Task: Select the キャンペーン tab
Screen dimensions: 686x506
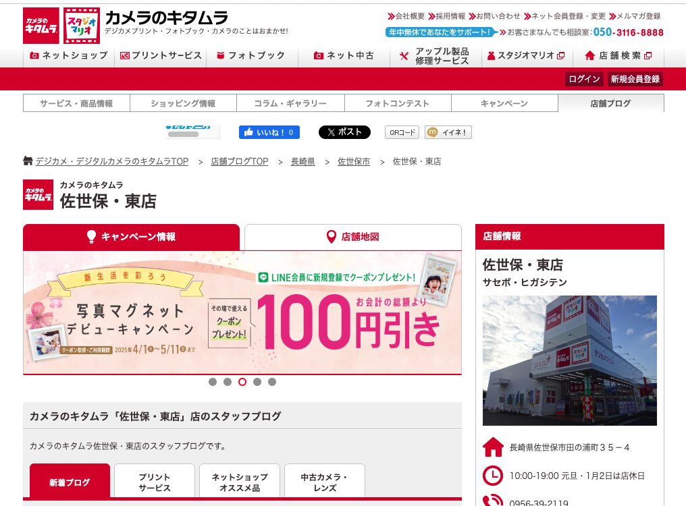Action: [504, 103]
